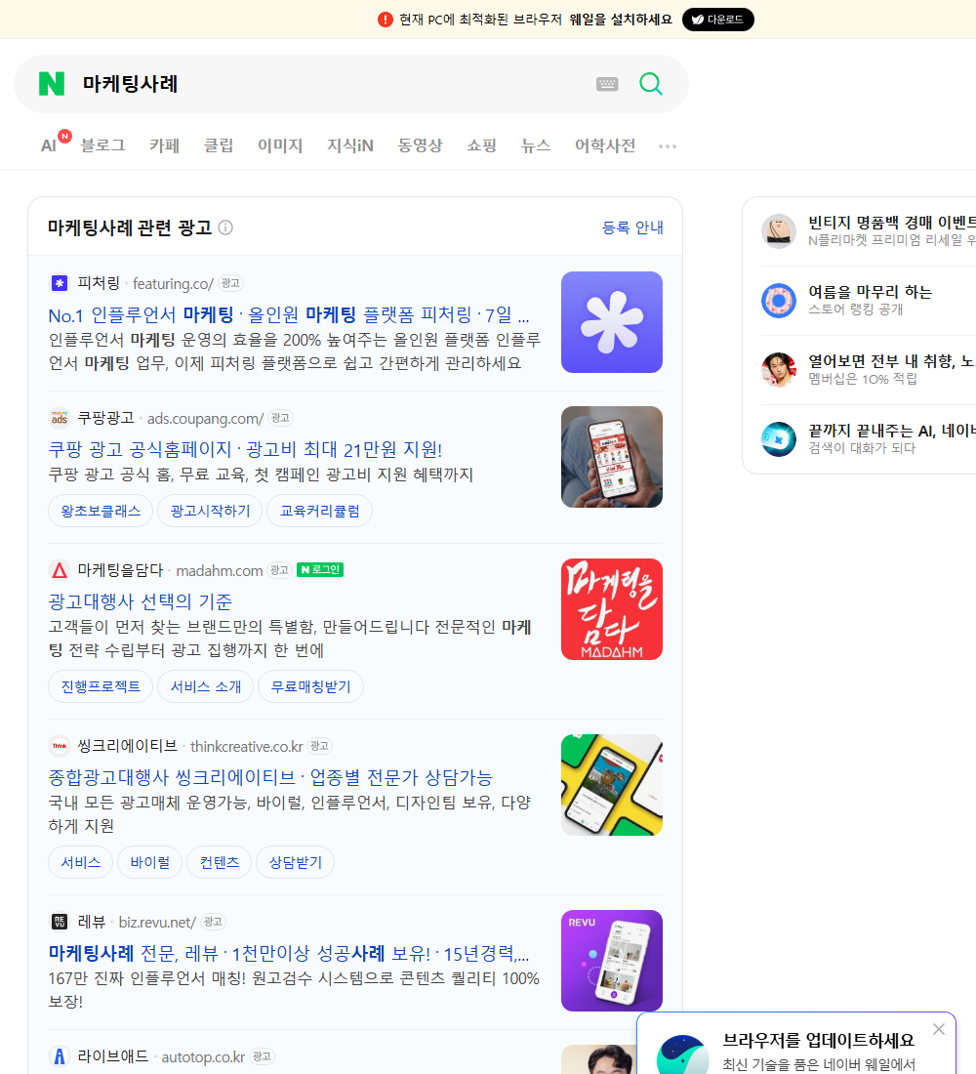Click the 진행프로젝트 chip

pyautogui.click(x=101, y=686)
